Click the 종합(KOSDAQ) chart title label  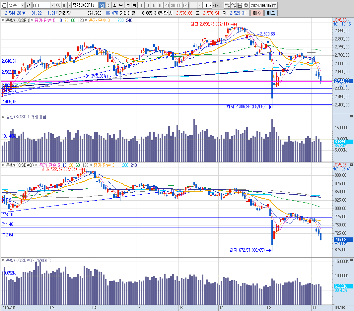coord(20,165)
